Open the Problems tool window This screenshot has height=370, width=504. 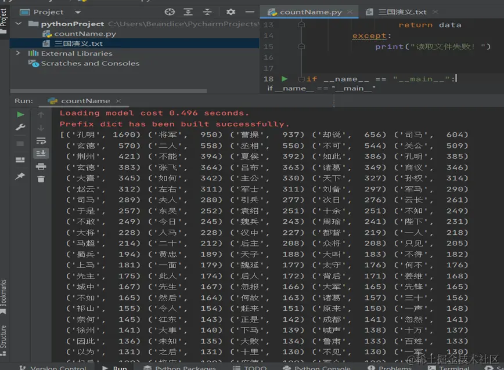pos(390,368)
